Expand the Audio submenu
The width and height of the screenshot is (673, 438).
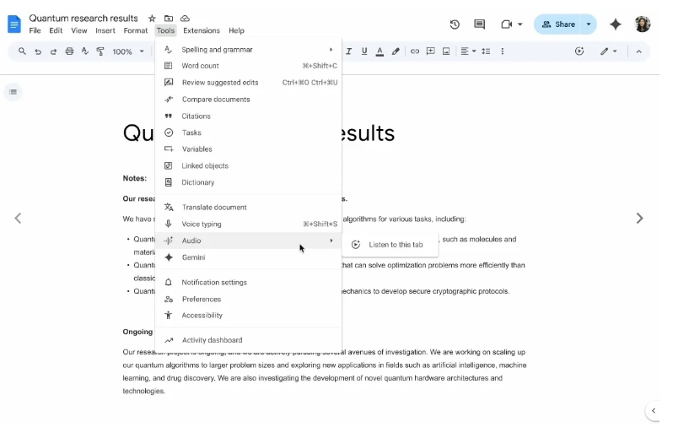pos(249,241)
